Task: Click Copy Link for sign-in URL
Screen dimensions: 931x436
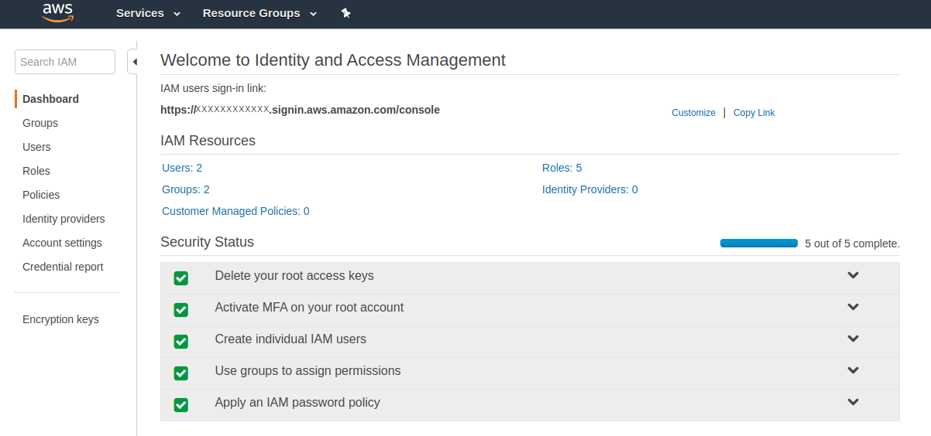Action: [x=754, y=113]
